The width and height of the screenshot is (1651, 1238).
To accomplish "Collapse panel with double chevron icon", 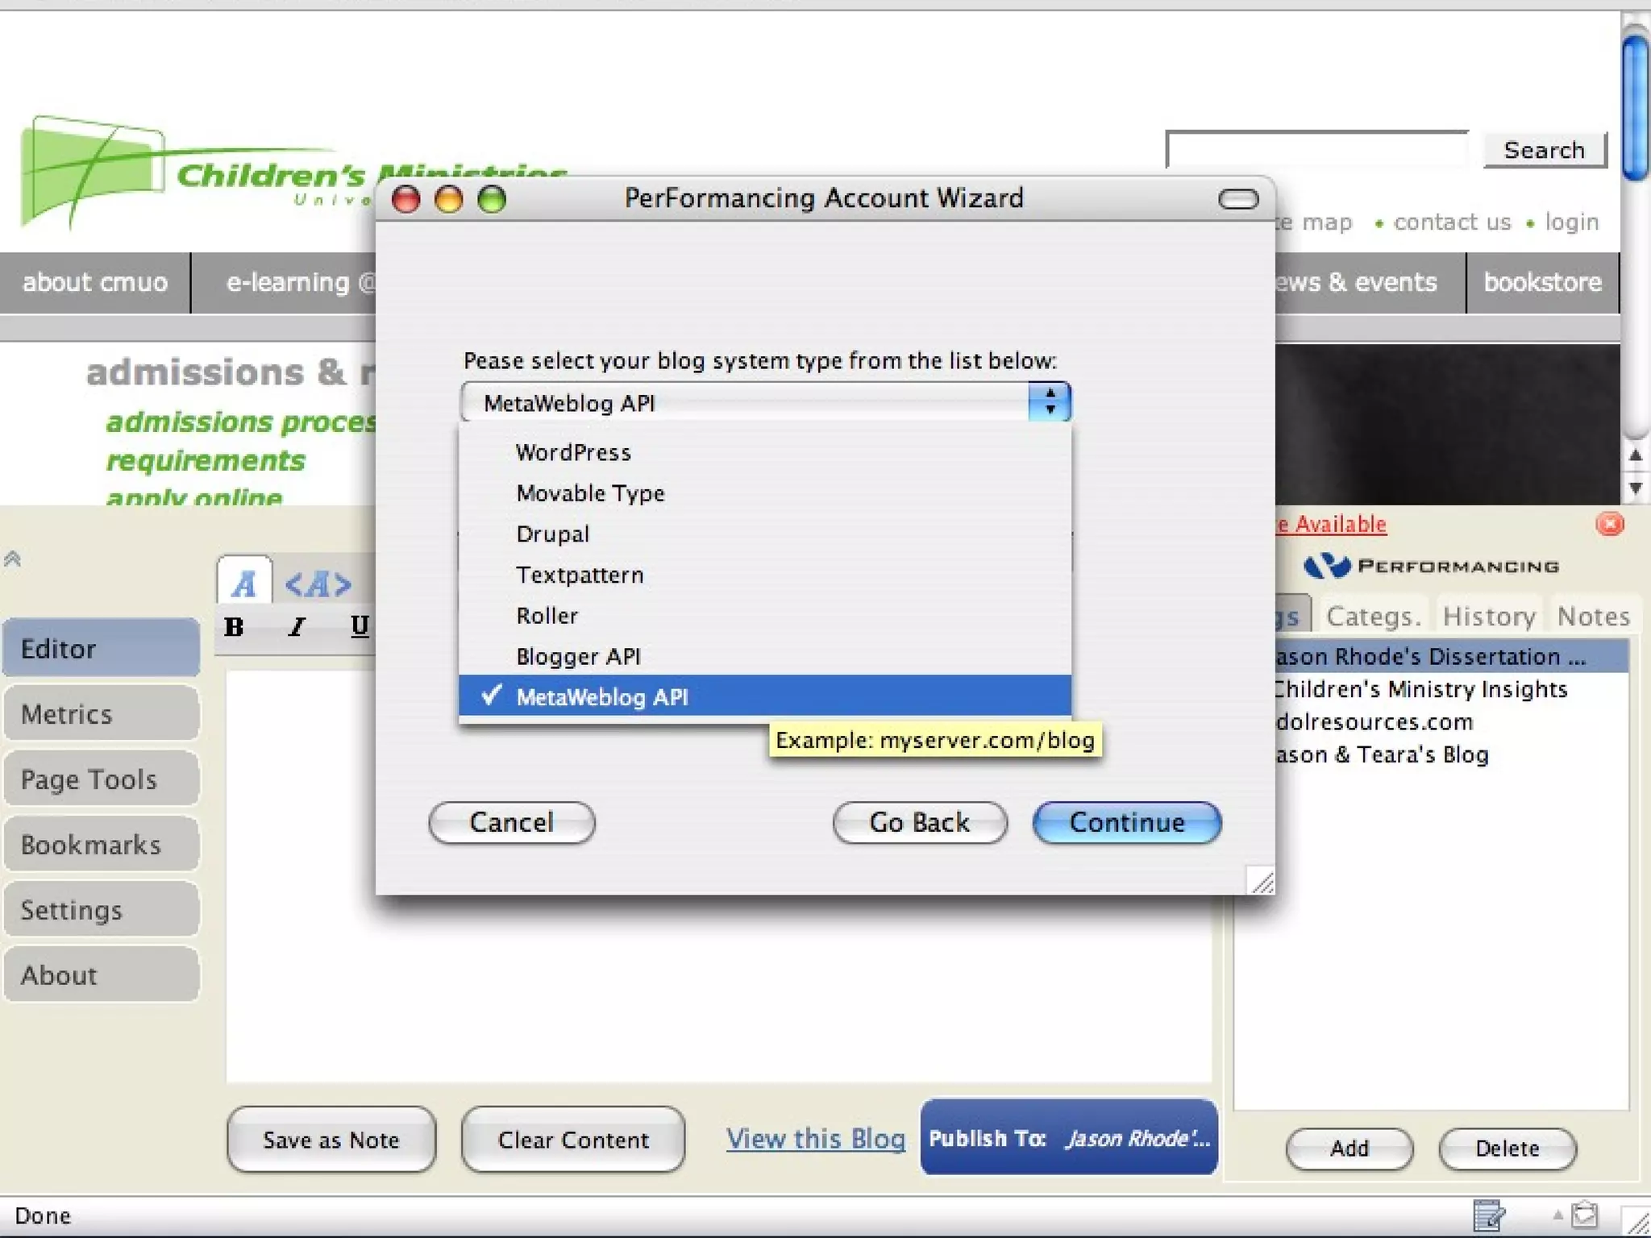I will pos(12,559).
